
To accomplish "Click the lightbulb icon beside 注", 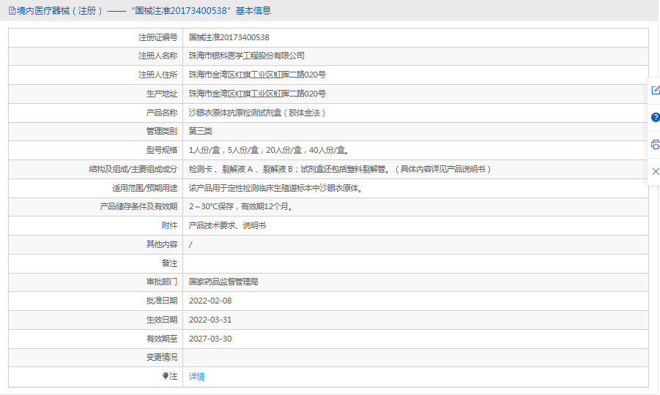I will (166, 376).
